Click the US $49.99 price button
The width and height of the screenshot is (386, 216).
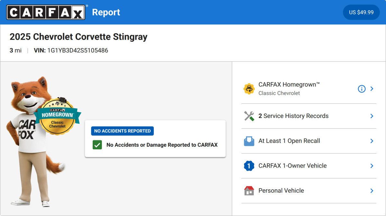tap(361, 12)
